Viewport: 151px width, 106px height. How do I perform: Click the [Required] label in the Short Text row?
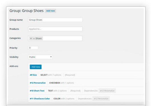[x=75, y=91]
